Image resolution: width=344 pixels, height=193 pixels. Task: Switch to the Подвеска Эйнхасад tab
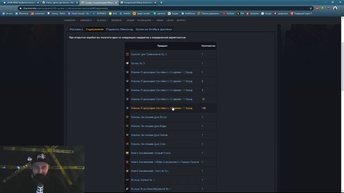119,29
